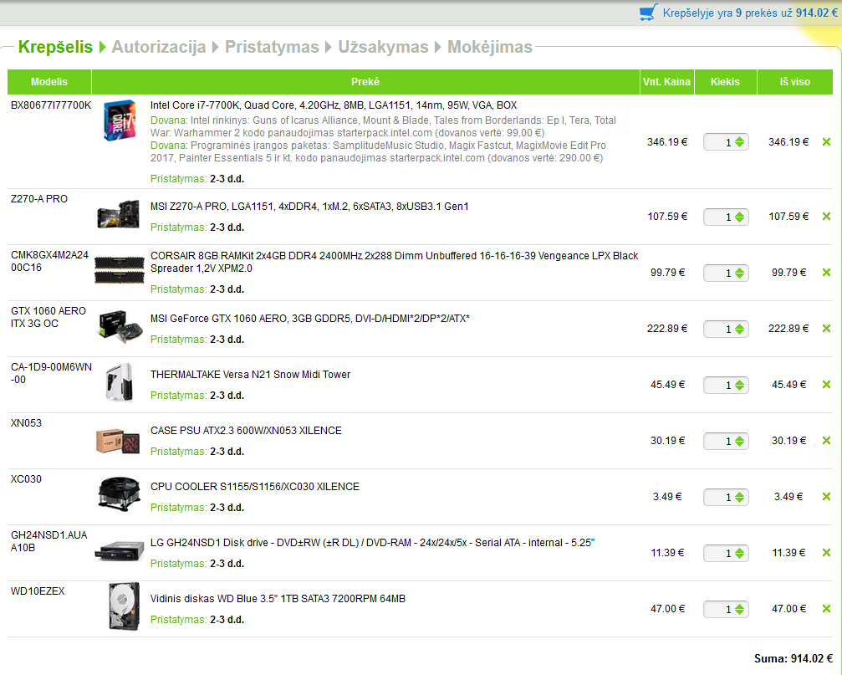Screen dimensions: 842x675
Task: Select model code WD10EZEX
Action: tap(38, 591)
